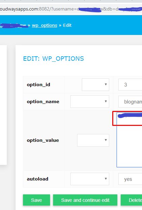Click the option_name dropdown arrow

(x=106, y=101)
